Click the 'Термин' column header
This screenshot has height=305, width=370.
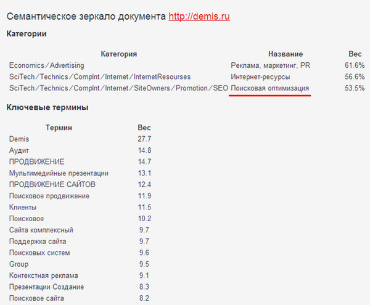pyautogui.click(x=59, y=128)
